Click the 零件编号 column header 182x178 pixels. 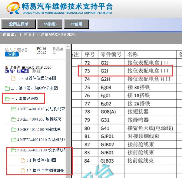tap(111, 54)
